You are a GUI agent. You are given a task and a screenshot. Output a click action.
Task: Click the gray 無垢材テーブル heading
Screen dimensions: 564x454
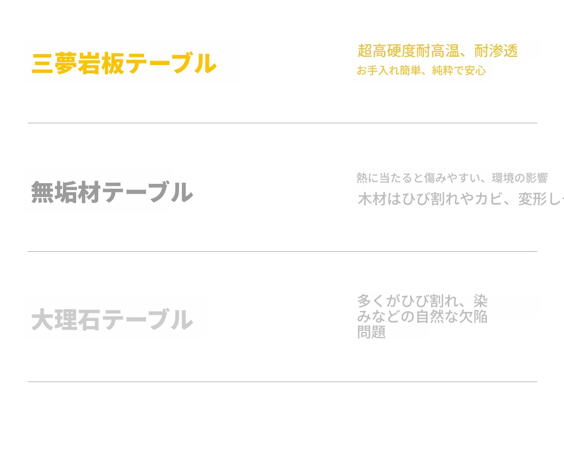point(112,192)
